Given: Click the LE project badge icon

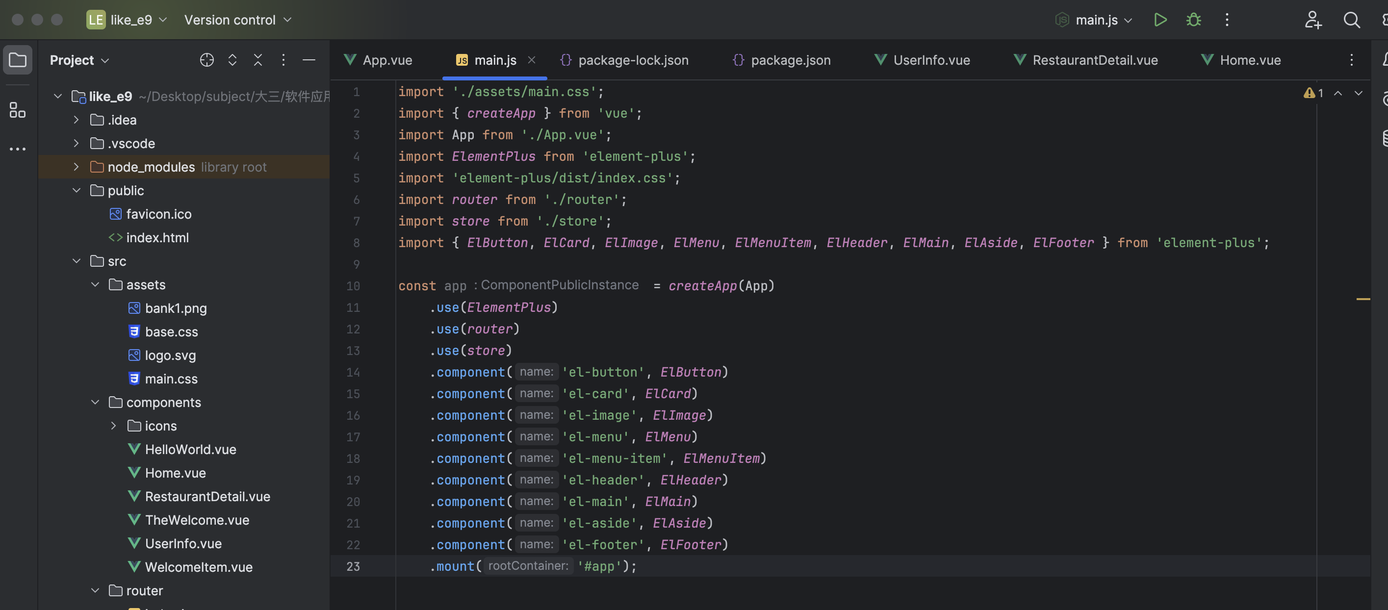Looking at the screenshot, I should (96, 20).
